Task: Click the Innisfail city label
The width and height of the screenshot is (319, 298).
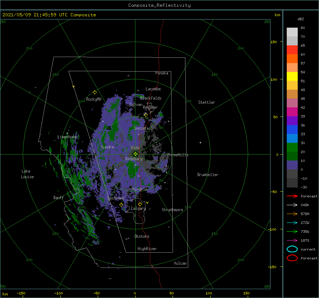Action: point(143,128)
